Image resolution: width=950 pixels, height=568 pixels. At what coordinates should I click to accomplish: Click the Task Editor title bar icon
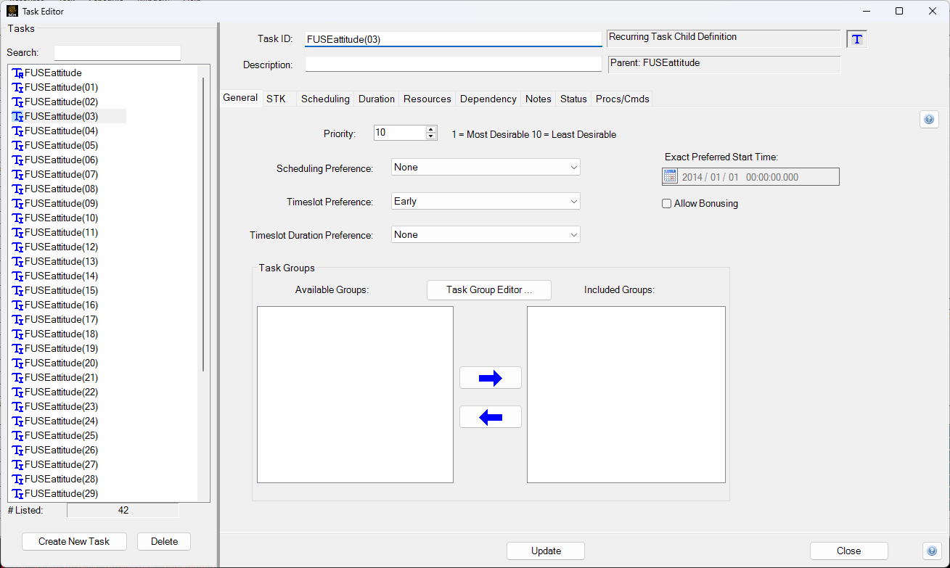point(12,11)
